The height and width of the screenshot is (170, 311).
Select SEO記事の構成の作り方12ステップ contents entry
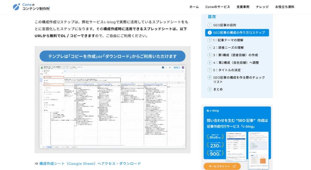(237, 33)
